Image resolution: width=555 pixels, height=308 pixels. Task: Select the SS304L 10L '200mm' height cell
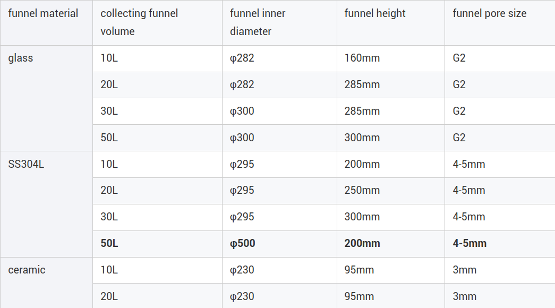[x=391, y=164]
